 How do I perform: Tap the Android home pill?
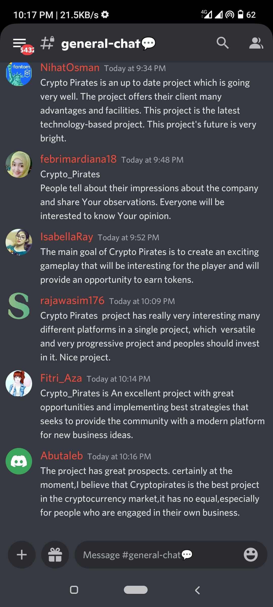click(136, 590)
